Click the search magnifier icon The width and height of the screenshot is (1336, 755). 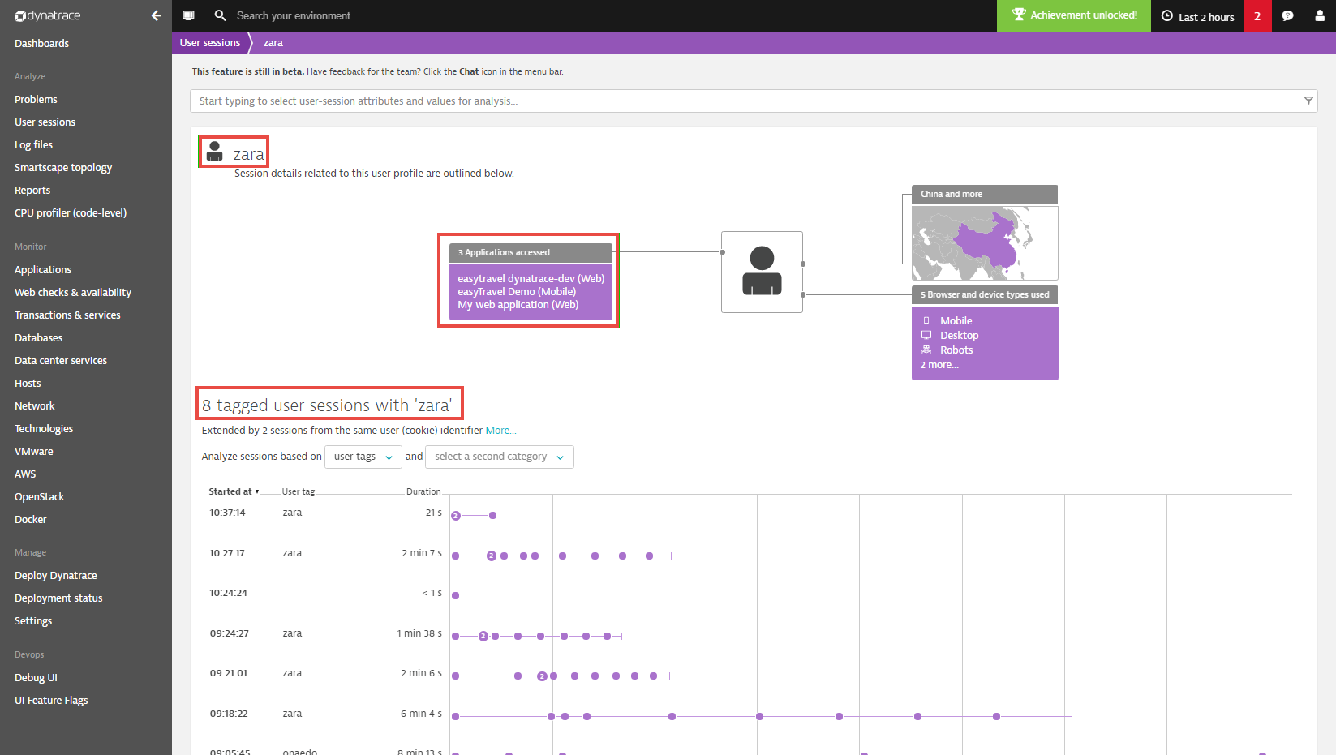tap(220, 15)
